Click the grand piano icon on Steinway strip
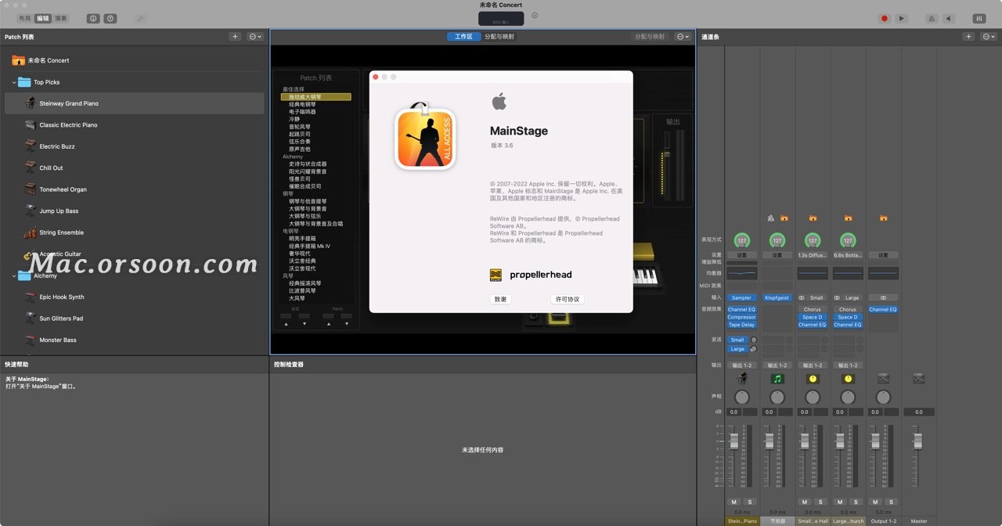 [x=741, y=379]
